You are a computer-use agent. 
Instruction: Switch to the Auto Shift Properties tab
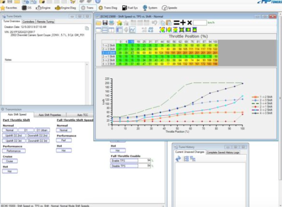coord(50,115)
